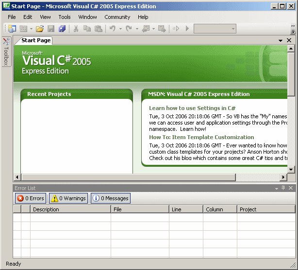Click the Visual C# title bar app icon

(7, 6)
